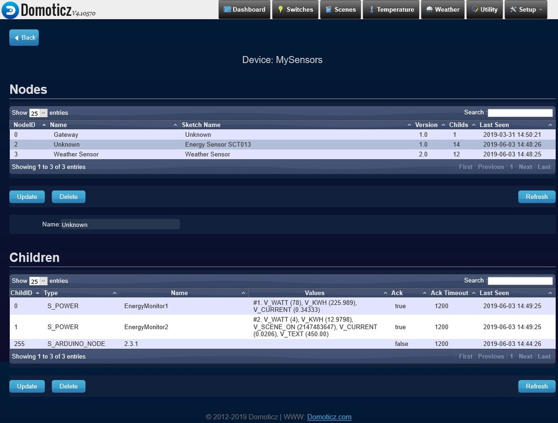Open the Weather tab
The height and width of the screenshot is (423, 558).
coord(442,10)
